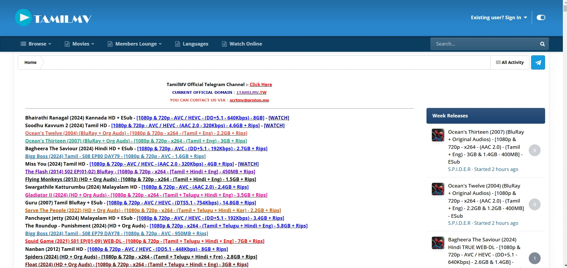Expand the Browse dropdown menu
Viewport: 567px width, 268px height.
point(36,44)
